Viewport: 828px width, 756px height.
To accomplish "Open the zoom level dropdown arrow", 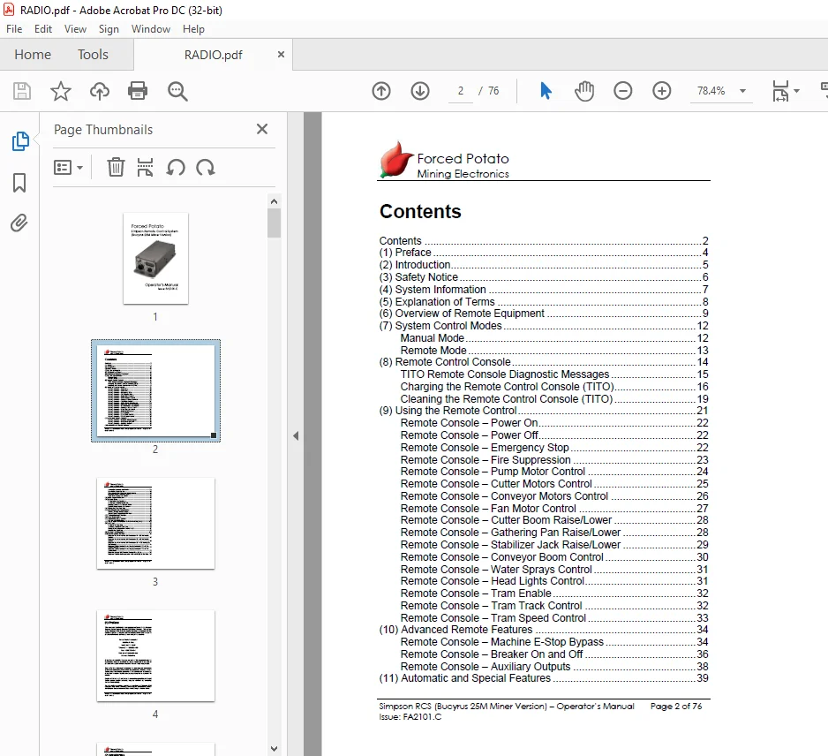I will coord(742,91).
